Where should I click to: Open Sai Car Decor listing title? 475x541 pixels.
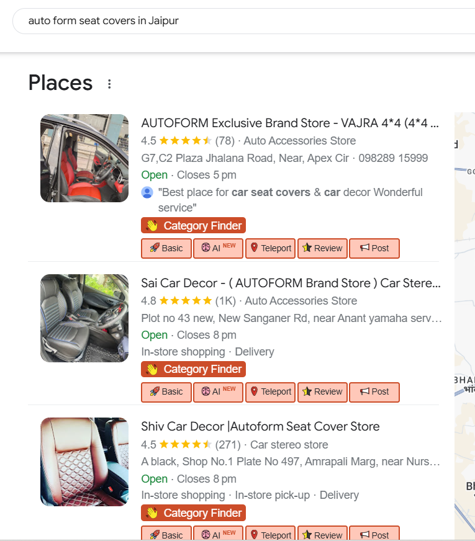pos(291,284)
